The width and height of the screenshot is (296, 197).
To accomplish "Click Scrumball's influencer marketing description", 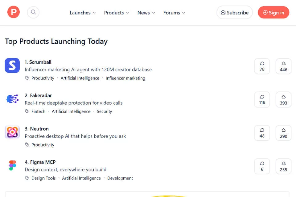I will [88, 70].
